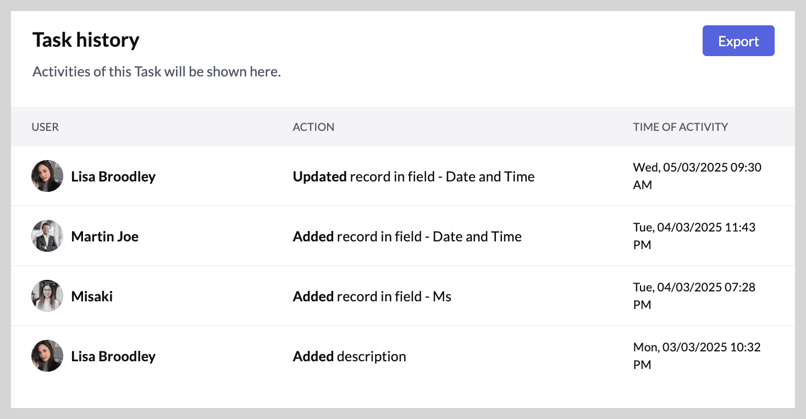Open Lisa Broodley's avatar in the last row
This screenshot has width=806, height=419.
coord(47,356)
